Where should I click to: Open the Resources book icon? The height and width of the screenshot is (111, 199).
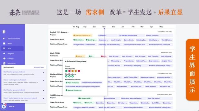point(4,64)
